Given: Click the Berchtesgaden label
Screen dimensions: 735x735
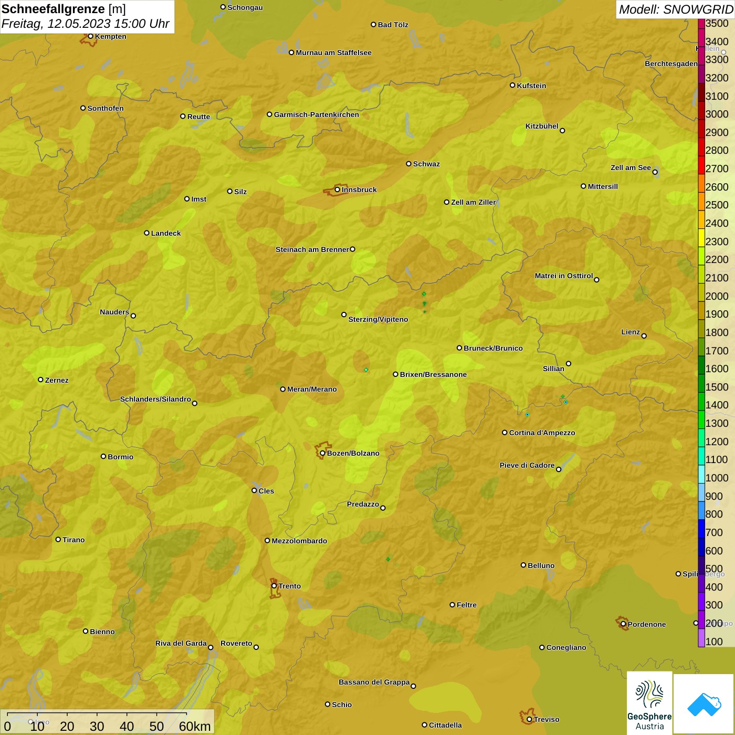Looking at the screenshot, I should coord(671,64).
